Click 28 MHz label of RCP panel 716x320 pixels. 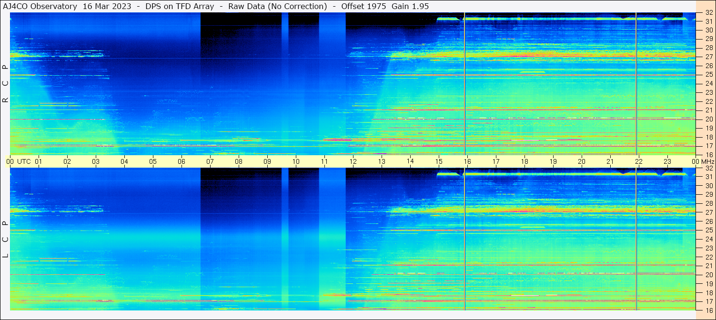pyautogui.click(x=708, y=48)
